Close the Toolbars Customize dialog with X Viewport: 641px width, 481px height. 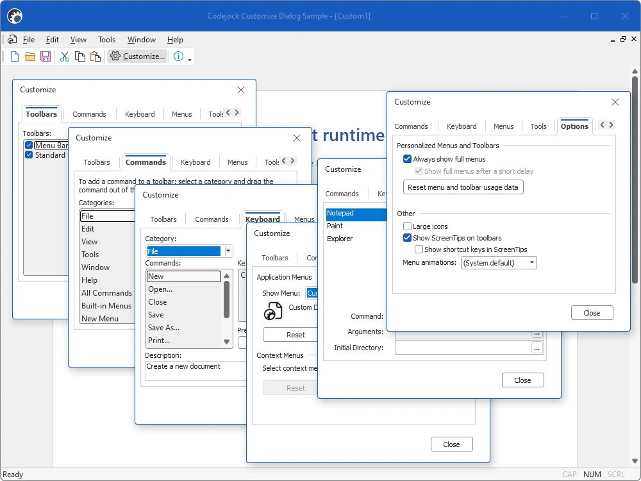coord(241,90)
